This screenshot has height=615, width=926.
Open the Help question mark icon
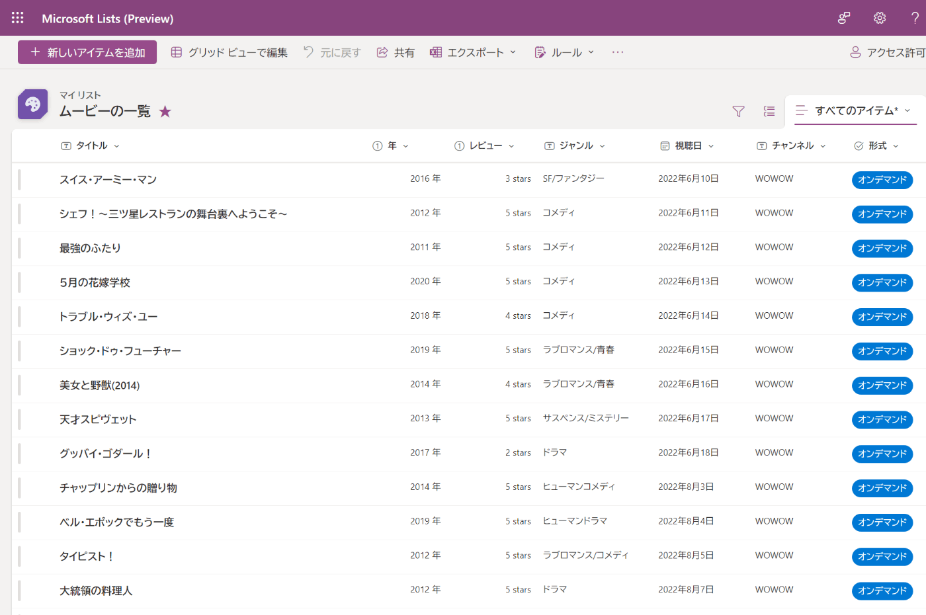coord(915,18)
